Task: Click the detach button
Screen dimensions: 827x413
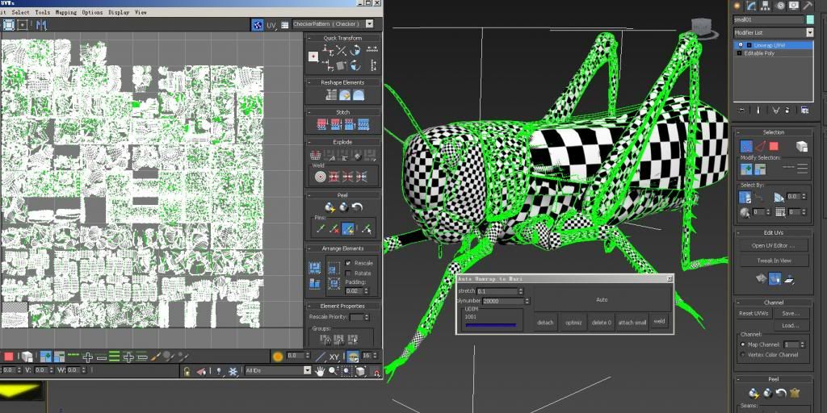Action: click(545, 323)
